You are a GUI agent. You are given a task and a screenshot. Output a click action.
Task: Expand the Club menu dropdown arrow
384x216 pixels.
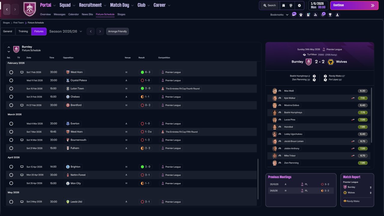(148, 5)
